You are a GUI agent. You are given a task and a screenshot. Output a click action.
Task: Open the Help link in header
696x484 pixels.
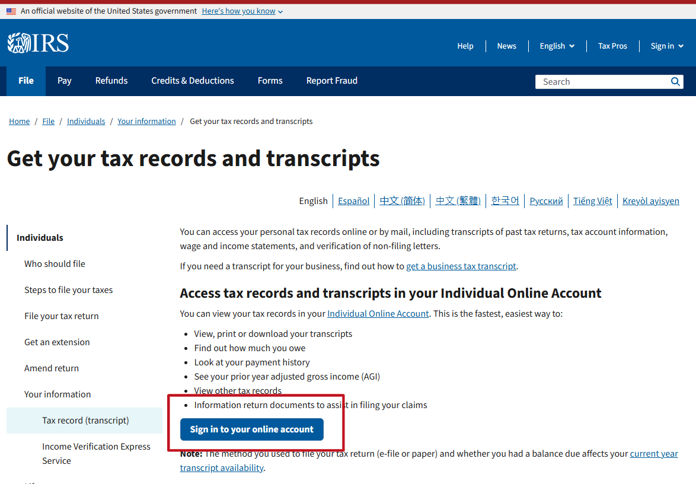click(465, 46)
